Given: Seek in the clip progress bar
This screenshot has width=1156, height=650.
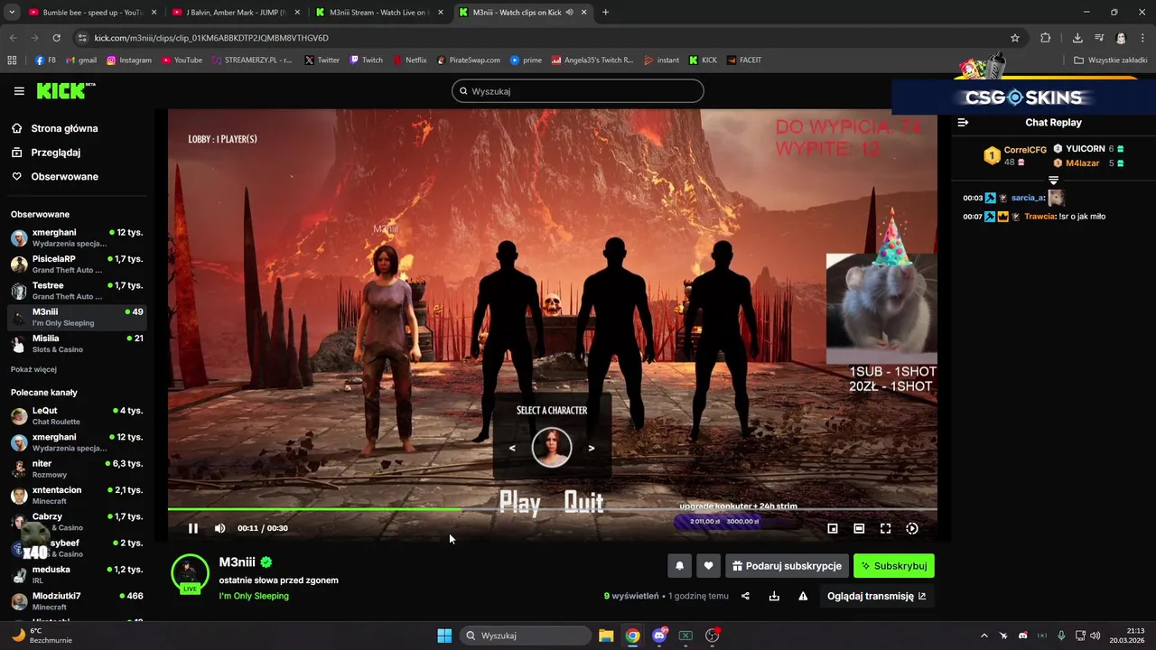Looking at the screenshot, I should pos(552,509).
